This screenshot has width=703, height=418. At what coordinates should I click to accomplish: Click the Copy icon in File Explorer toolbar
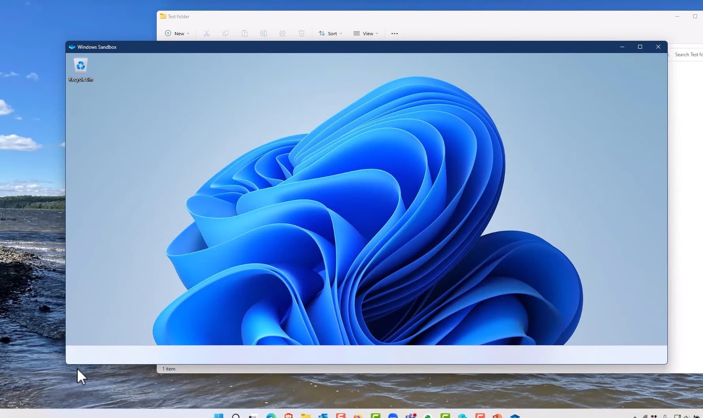[x=225, y=33]
